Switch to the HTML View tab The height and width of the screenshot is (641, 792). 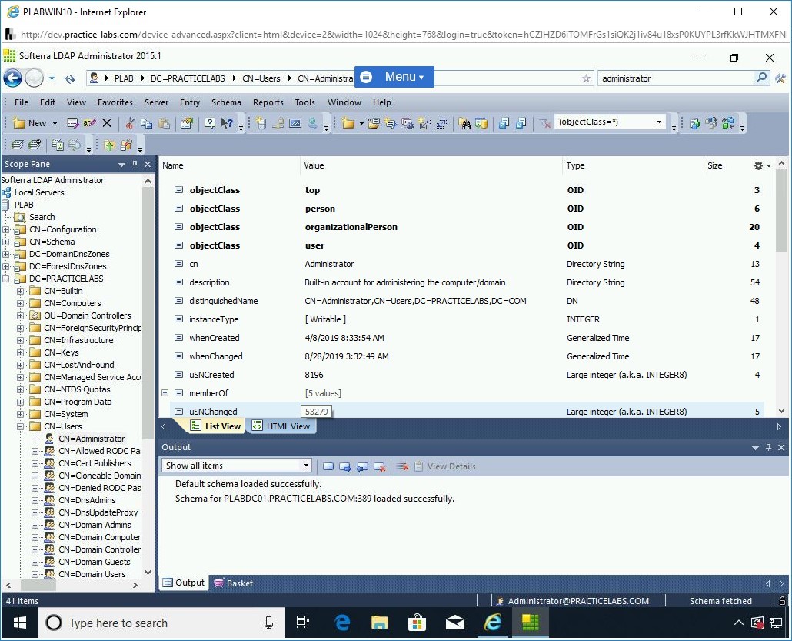[x=281, y=426]
